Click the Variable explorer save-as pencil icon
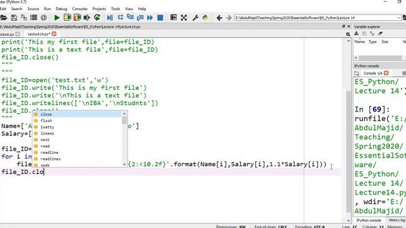 point(372,34)
